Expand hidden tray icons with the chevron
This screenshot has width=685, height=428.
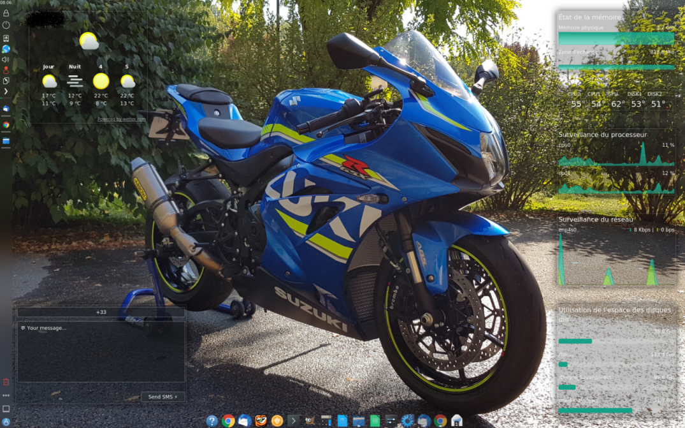(x=6, y=91)
